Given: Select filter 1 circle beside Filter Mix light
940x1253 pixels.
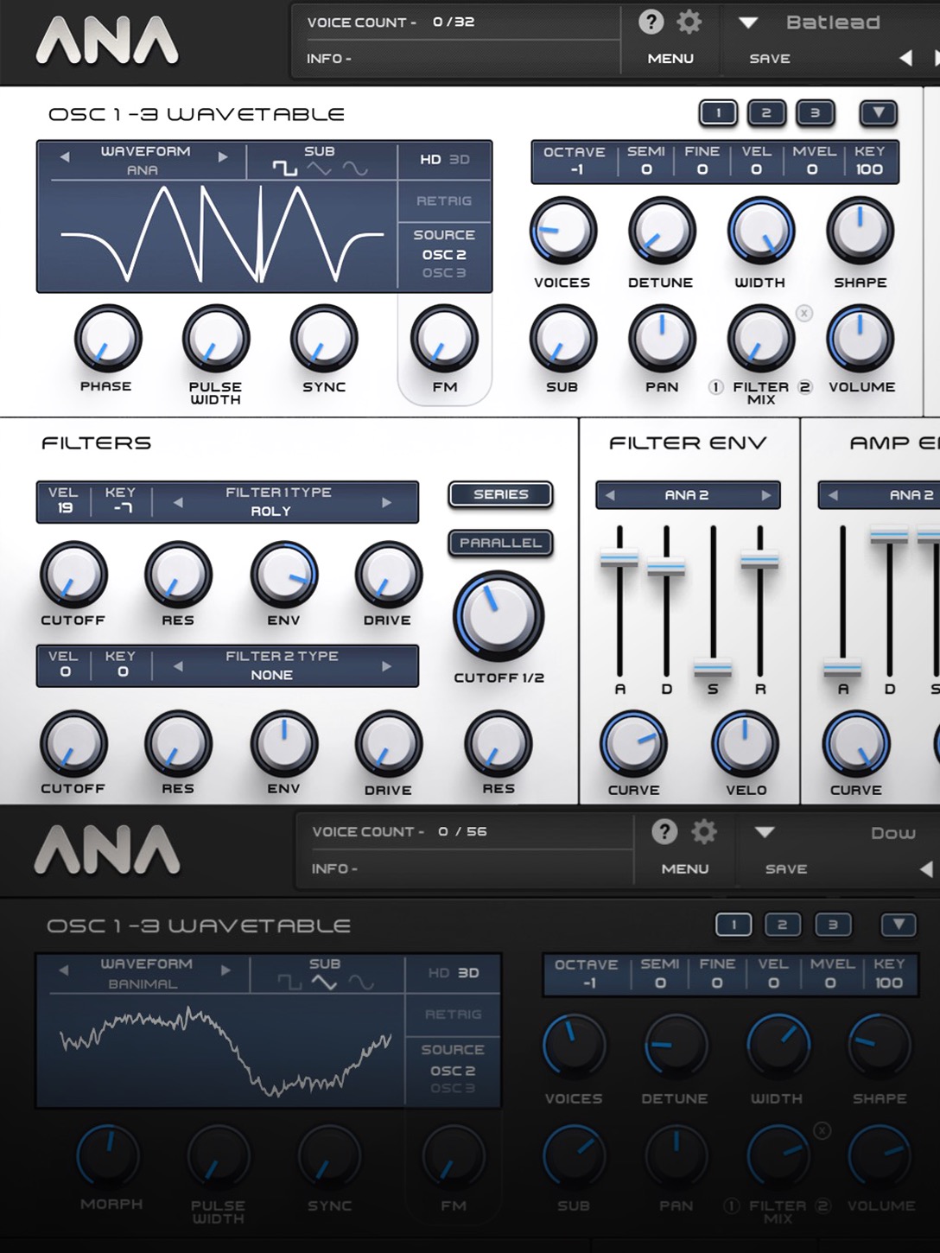Looking at the screenshot, I should tap(715, 387).
